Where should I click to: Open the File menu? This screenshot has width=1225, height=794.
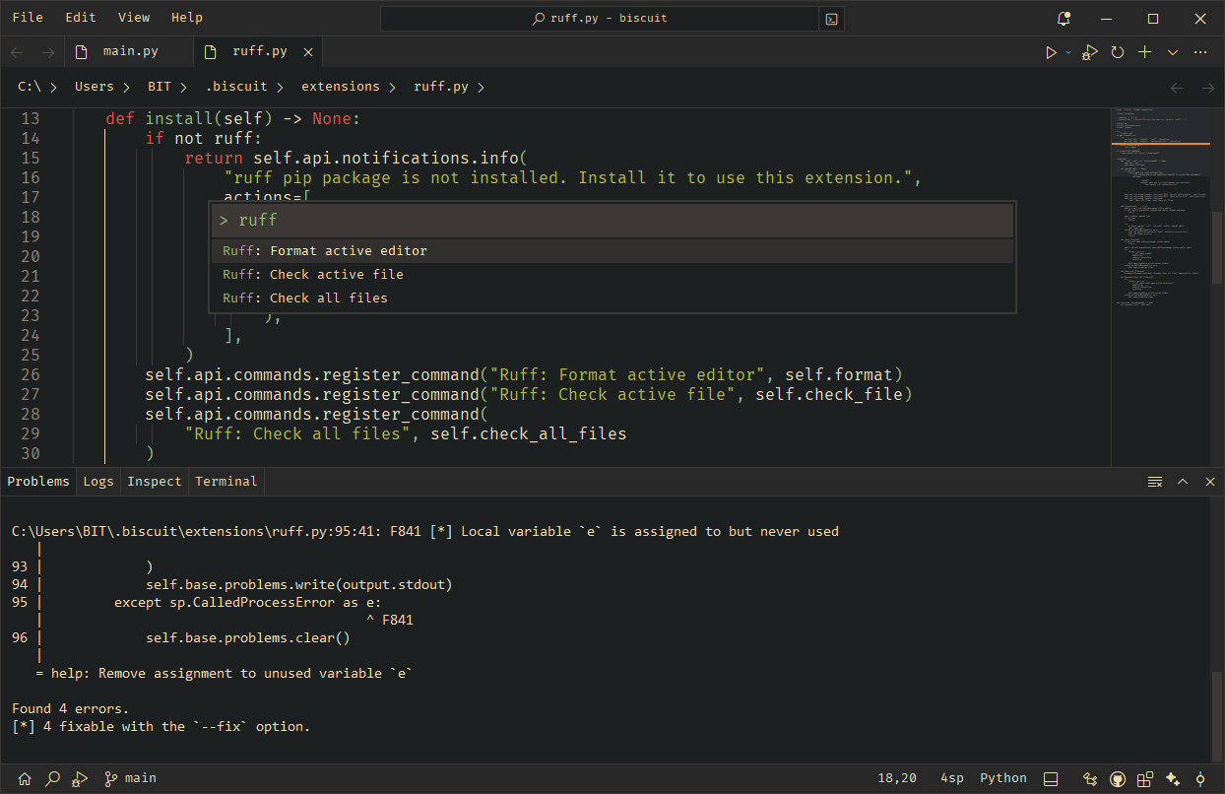(28, 17)
